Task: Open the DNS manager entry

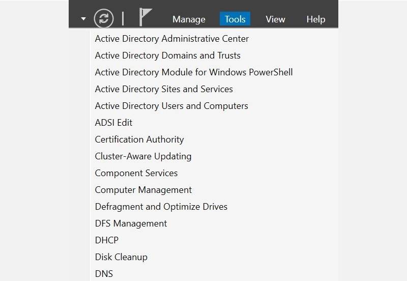Action: point(104,274)
